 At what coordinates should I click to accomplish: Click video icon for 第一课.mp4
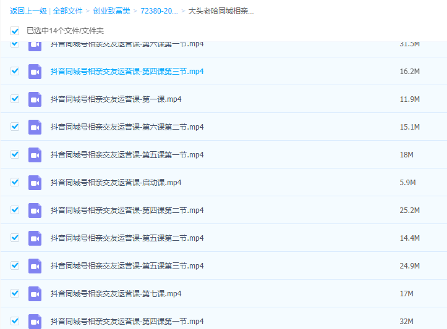[35, 99]
